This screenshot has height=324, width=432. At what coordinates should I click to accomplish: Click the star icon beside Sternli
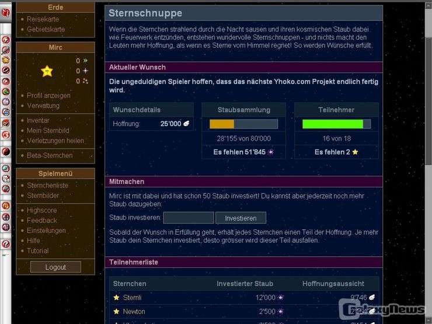(x=116, y=298)
